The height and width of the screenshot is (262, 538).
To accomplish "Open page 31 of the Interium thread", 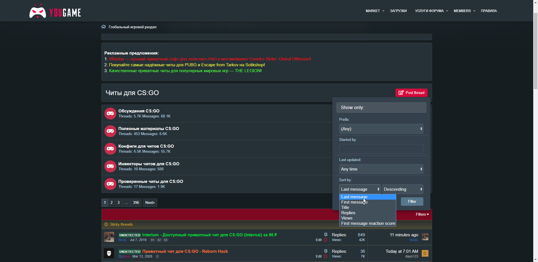I will tap(152, 240).
